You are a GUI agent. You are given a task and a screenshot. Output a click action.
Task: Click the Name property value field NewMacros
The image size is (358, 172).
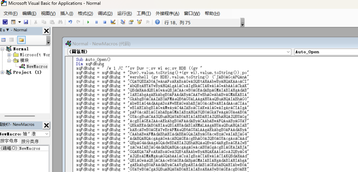click(x=34, y=148)
